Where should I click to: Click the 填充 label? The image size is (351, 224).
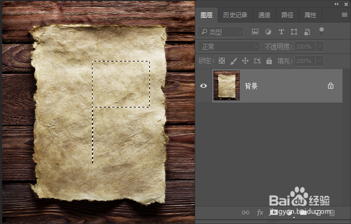point(285,61)
